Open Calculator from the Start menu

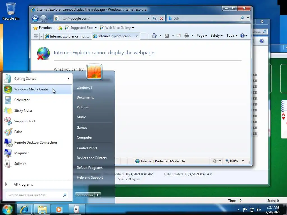click(38, 100)
